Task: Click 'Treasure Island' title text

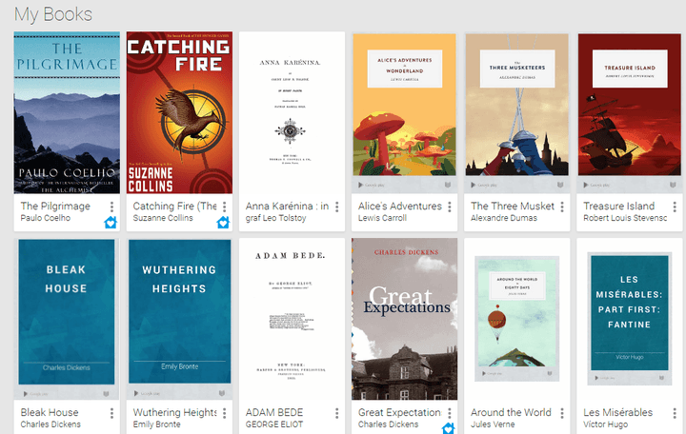Action: tap(618, 207)
